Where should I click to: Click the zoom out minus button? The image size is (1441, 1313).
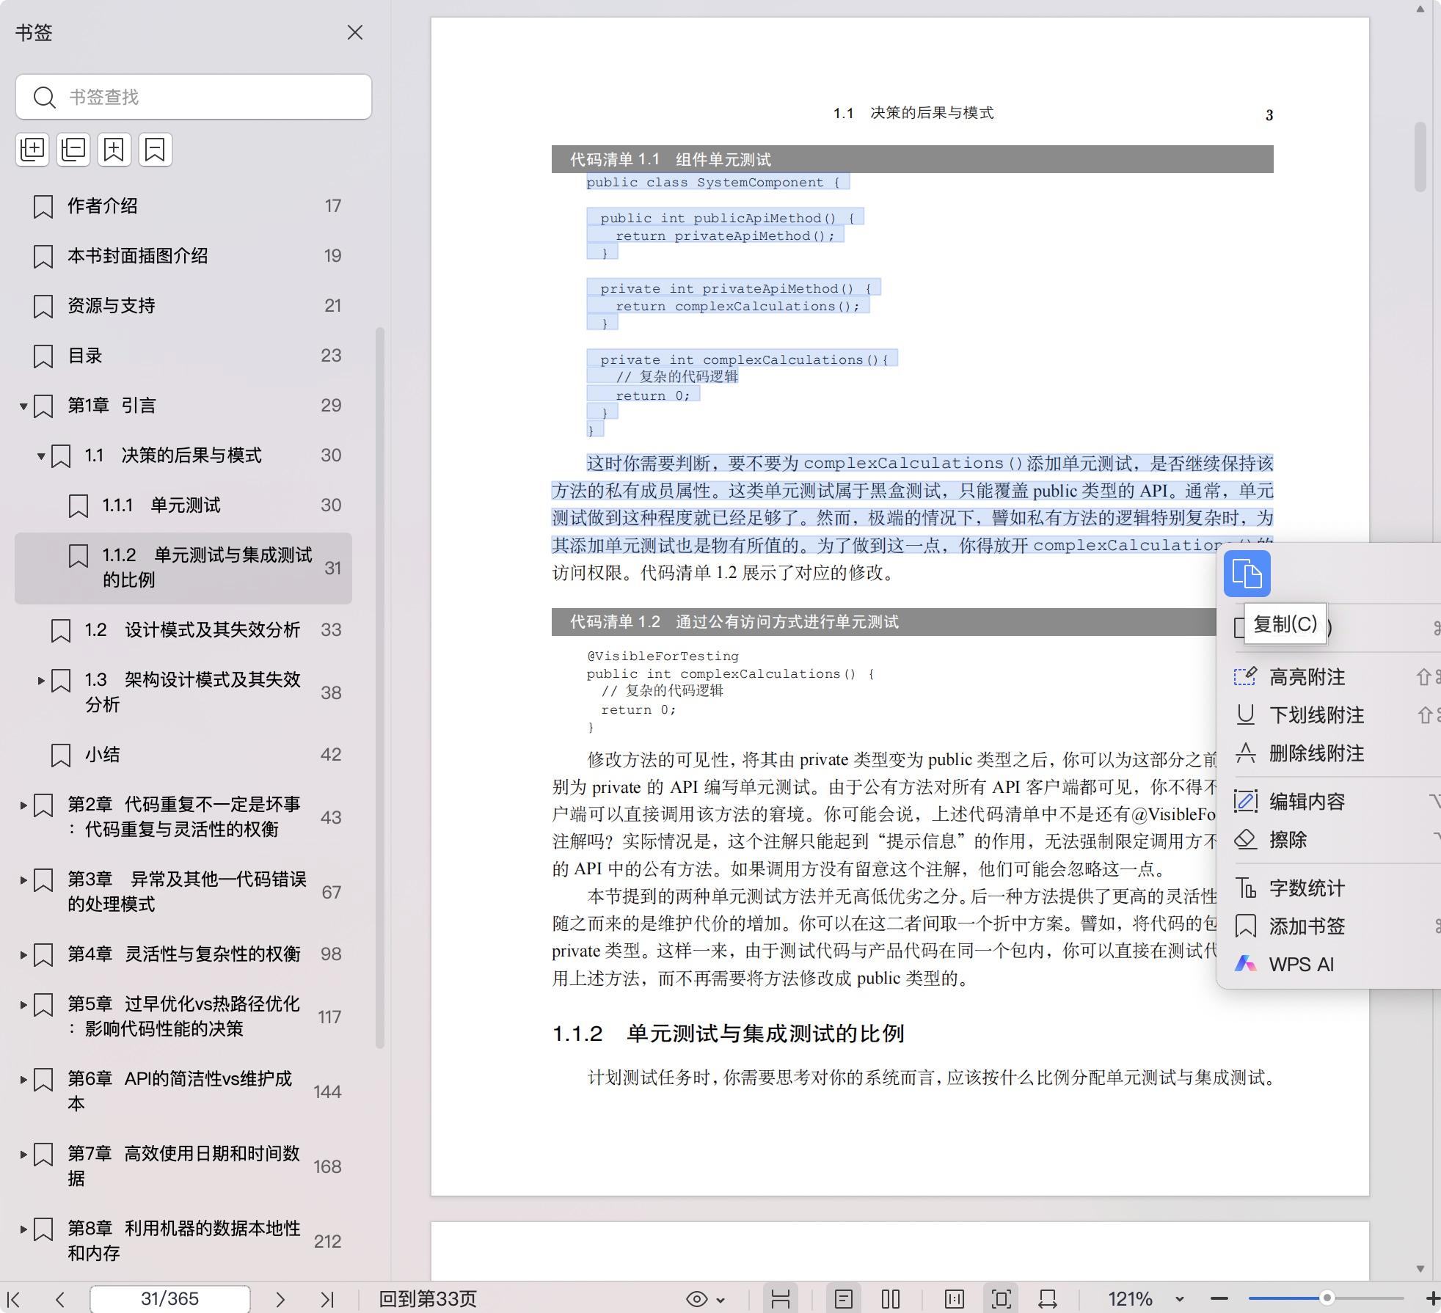1219,1299
